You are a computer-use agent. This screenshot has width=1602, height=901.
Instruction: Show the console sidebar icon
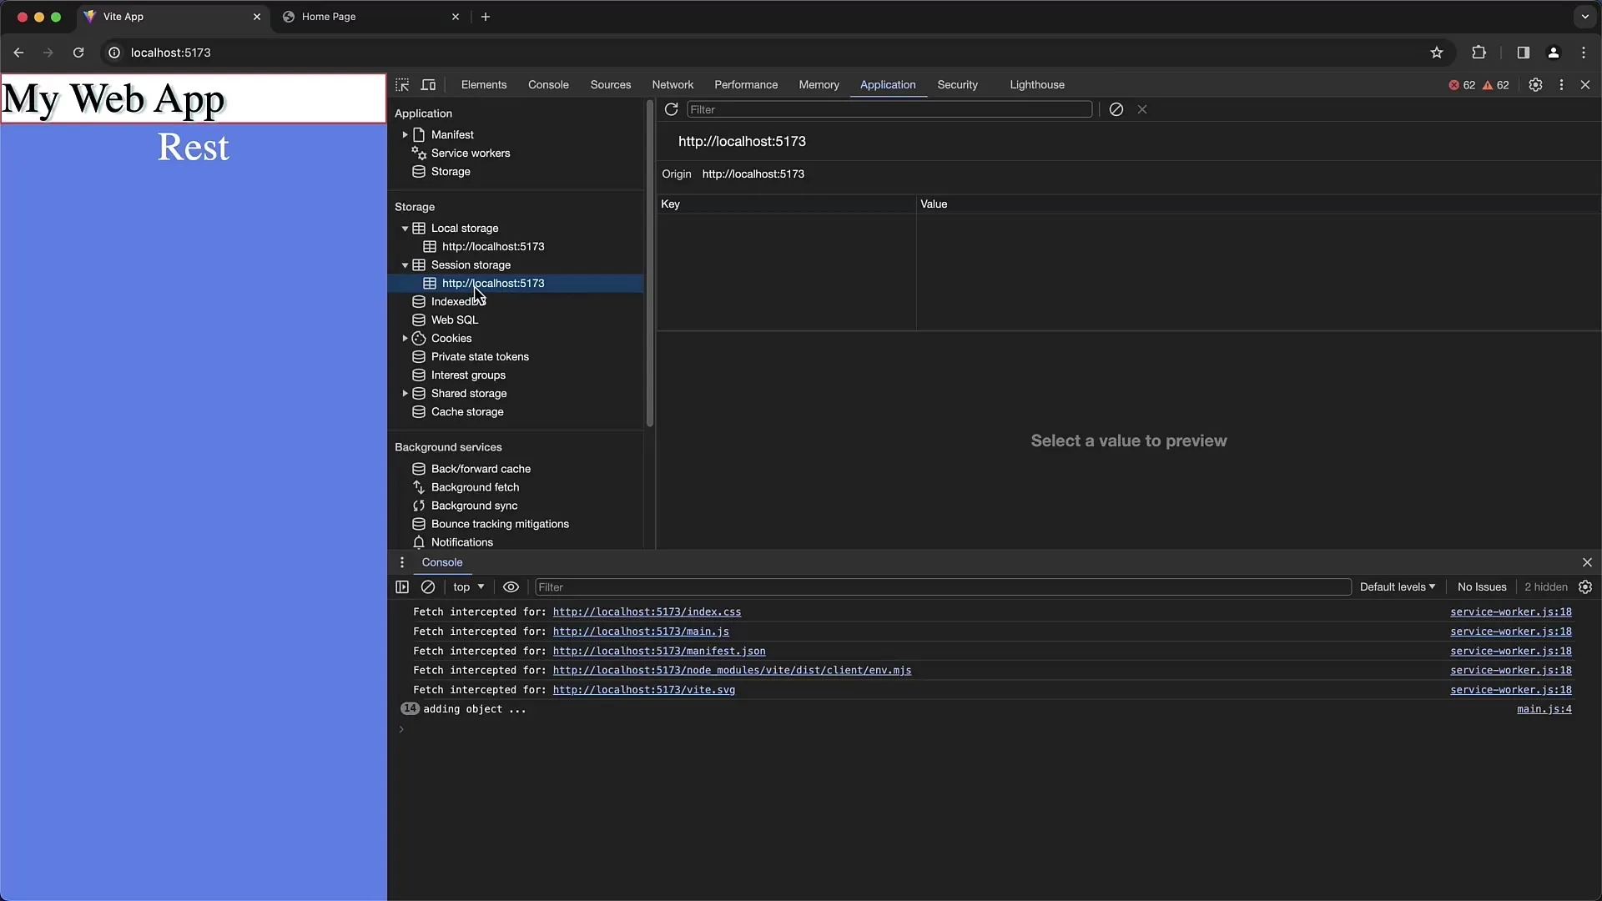tap(402, 587)
